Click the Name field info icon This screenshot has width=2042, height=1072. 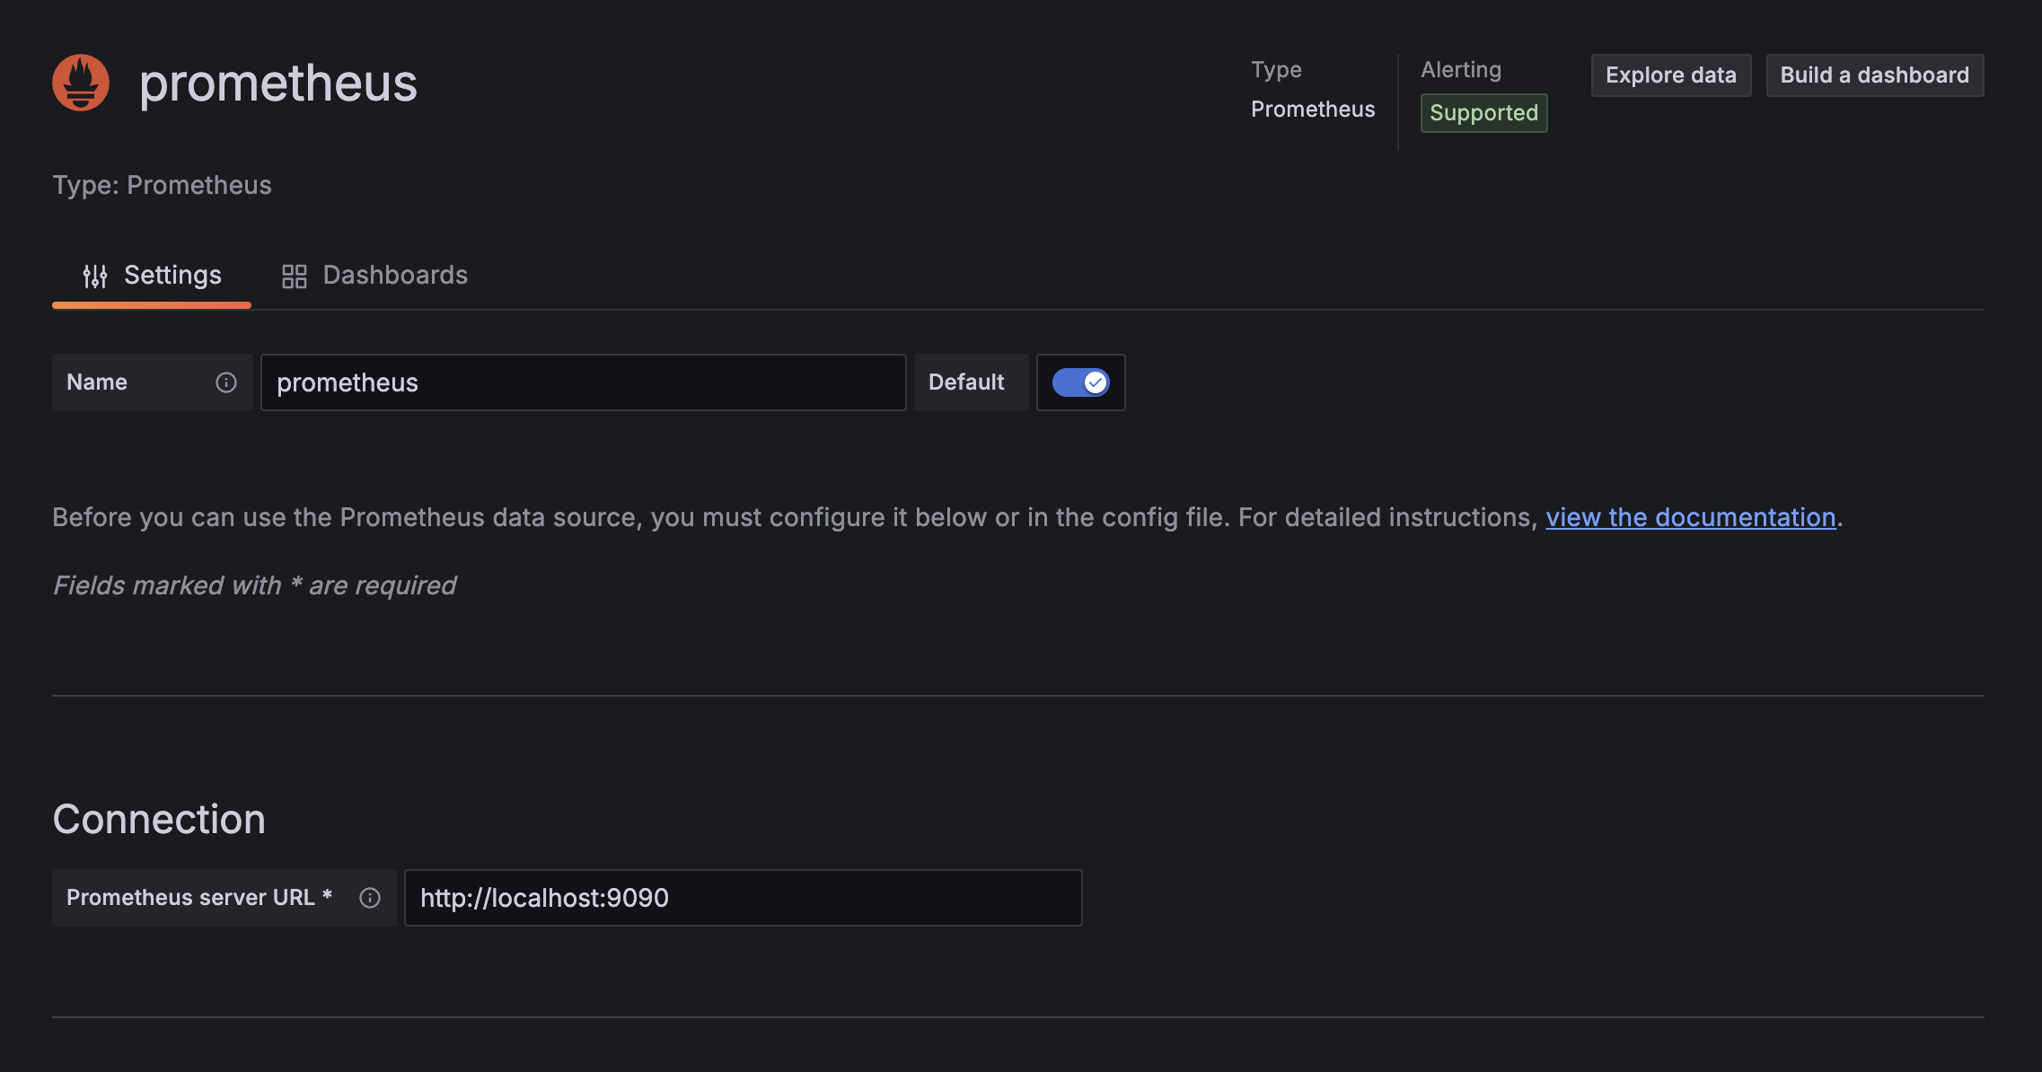(226, 382)
